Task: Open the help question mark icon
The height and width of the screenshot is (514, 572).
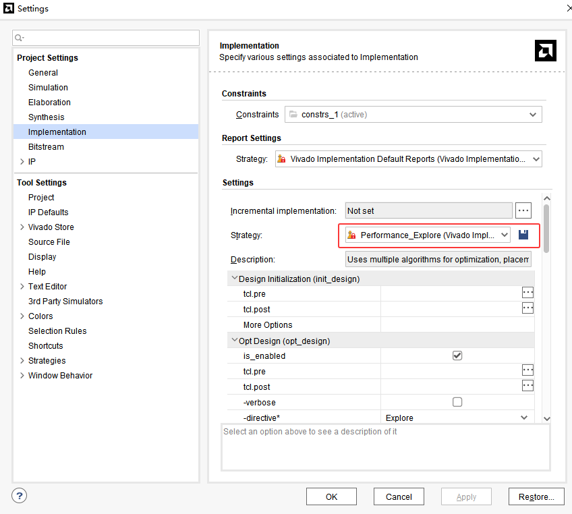Action: coord(20,496)
